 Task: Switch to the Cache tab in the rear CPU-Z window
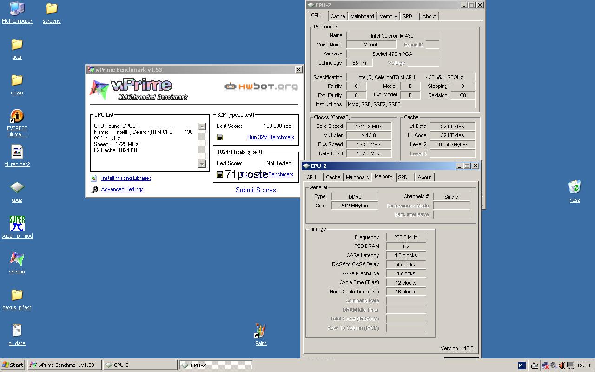click(338, 16)
